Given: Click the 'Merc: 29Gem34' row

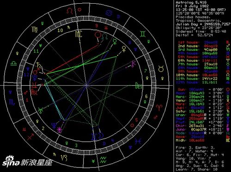Looking at the screenshot, I should [203, 97].
